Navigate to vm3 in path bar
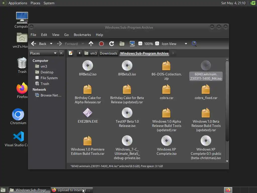257x193 pixels. 91,53
